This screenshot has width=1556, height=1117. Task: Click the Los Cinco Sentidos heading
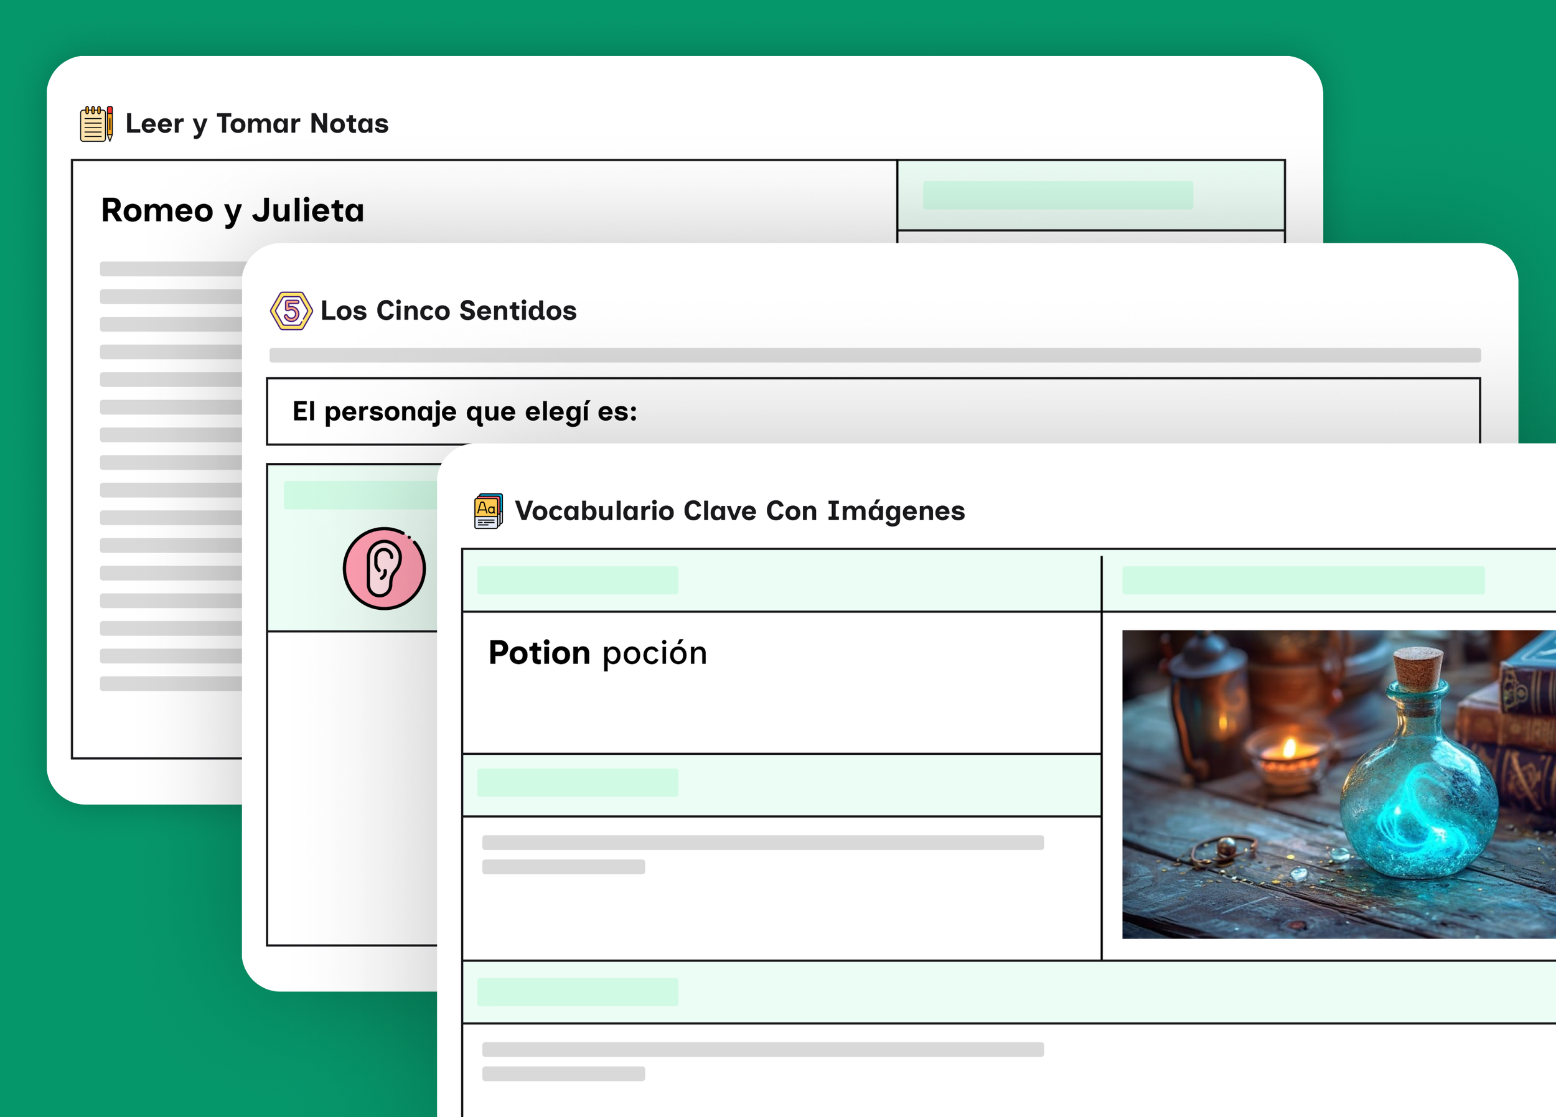(x=448, y=311)
